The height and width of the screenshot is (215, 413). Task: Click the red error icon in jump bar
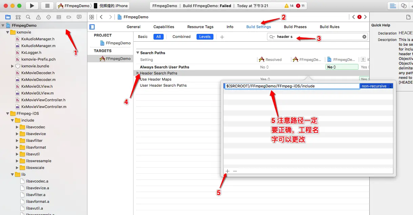(x=359, y=17)
